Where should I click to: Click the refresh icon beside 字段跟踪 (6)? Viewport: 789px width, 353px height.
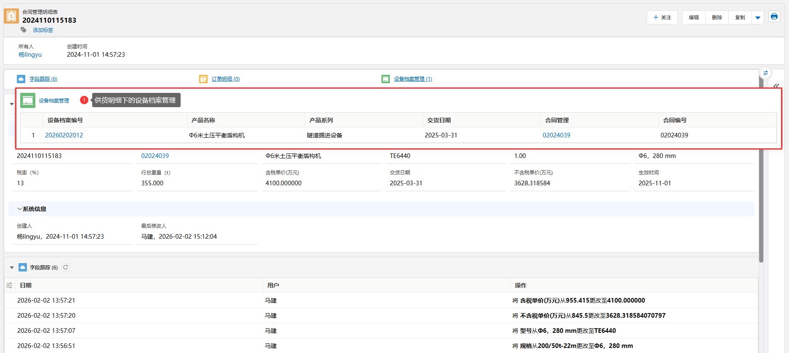pyautogui.click(x=66, y=267)
